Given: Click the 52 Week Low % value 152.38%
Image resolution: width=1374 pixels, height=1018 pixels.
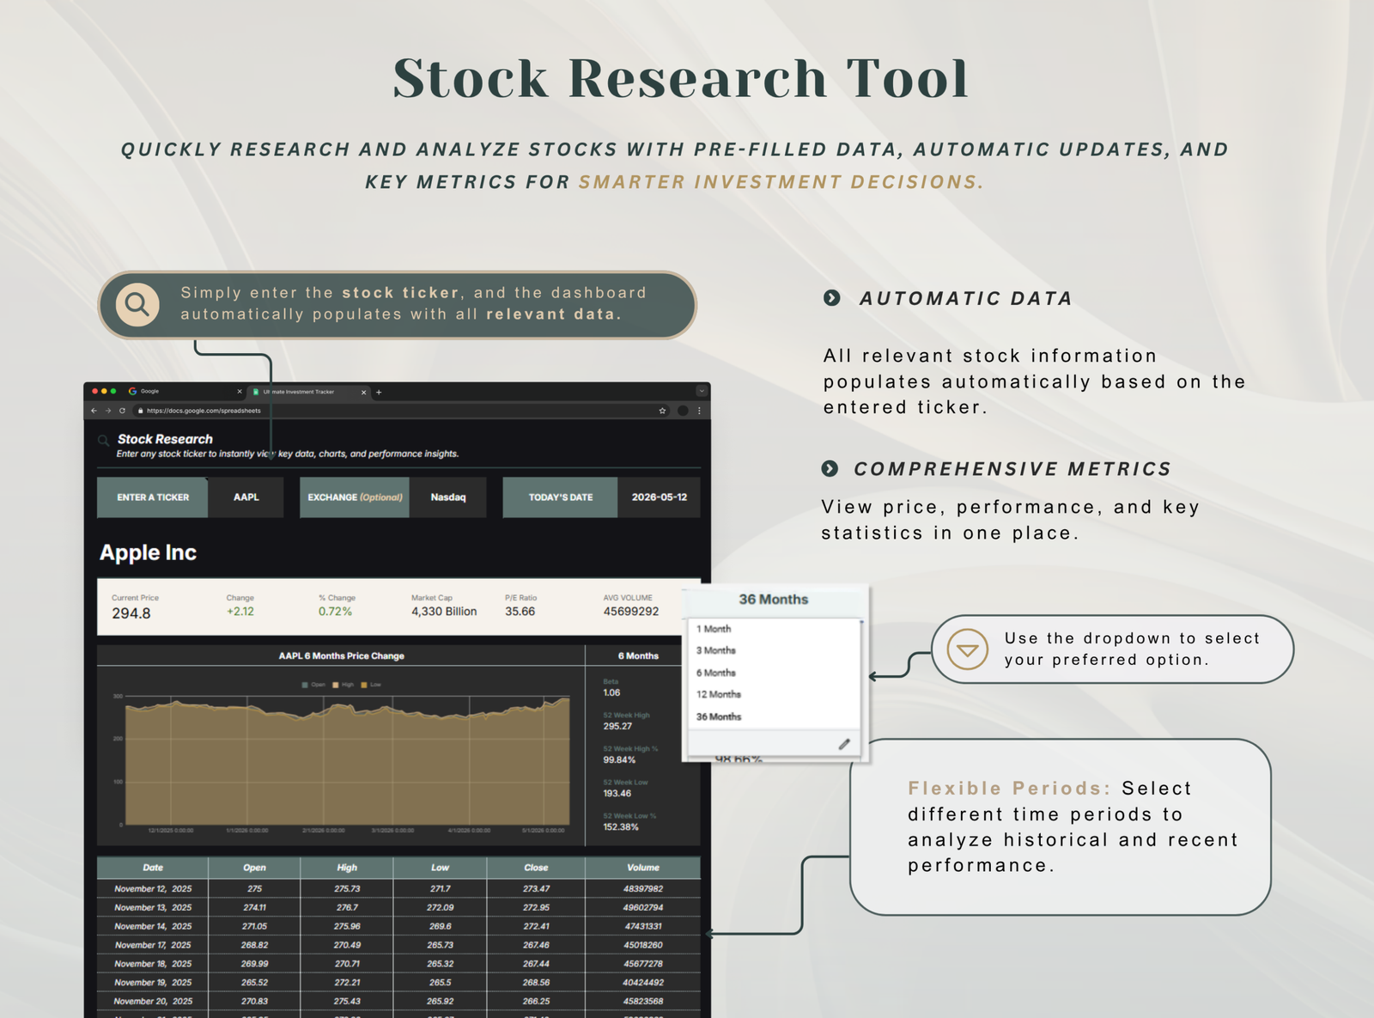Looking at the screenshot, I should pos(621,826).
